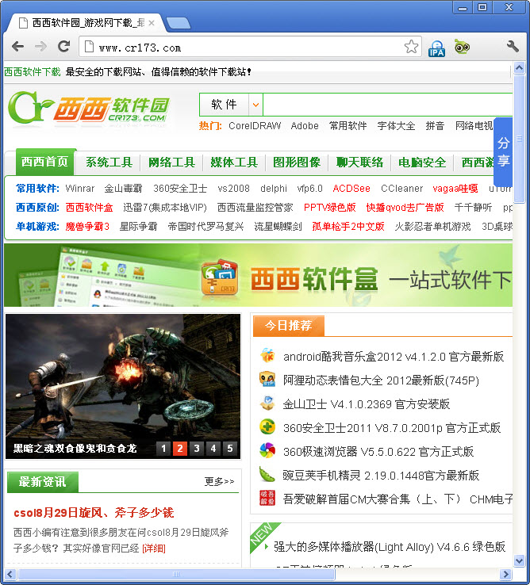530x585 pixels.
Task: Open the ACDSee red link
Action: [x=351, y=189]
